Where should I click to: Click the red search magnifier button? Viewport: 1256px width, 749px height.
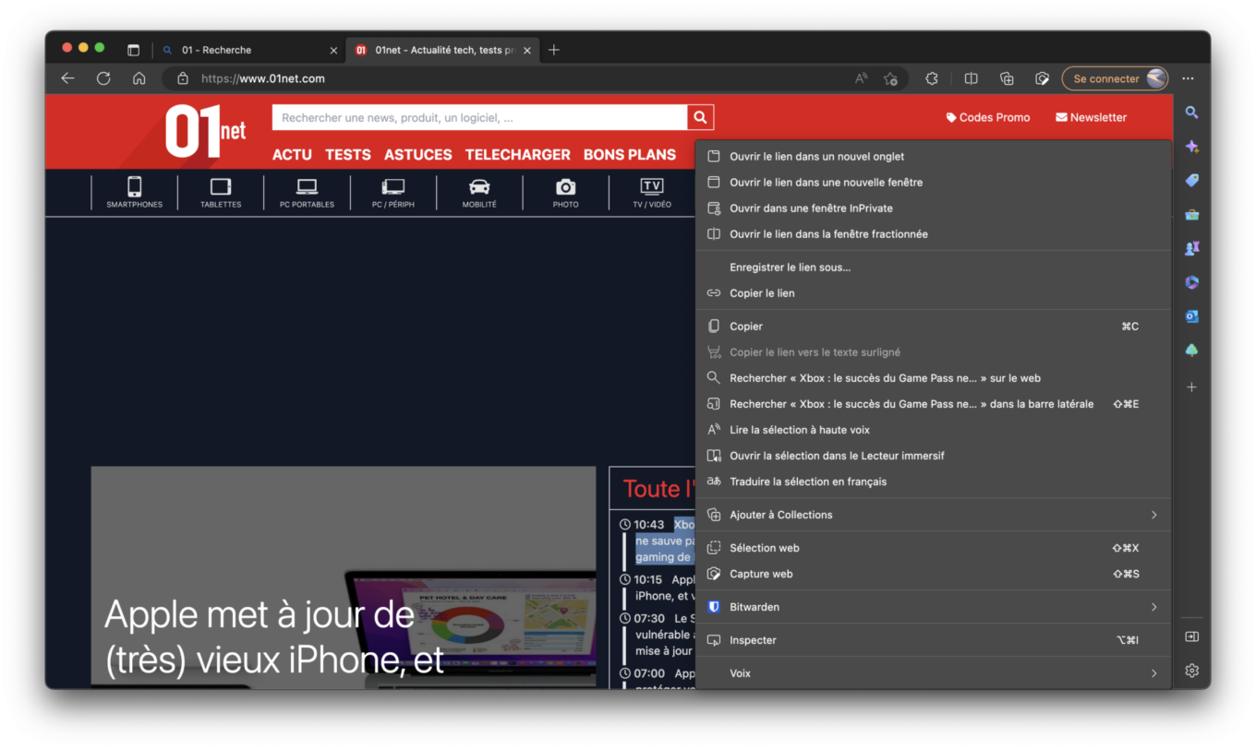pos(700,117)
